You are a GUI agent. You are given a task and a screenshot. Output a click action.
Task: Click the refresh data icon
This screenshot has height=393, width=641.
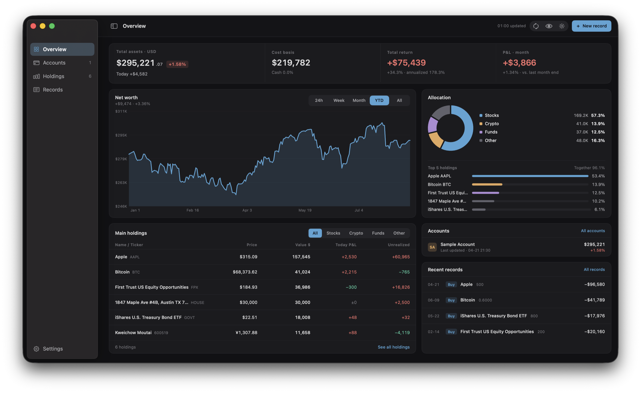pyautogui.click(x=536, y=26)
